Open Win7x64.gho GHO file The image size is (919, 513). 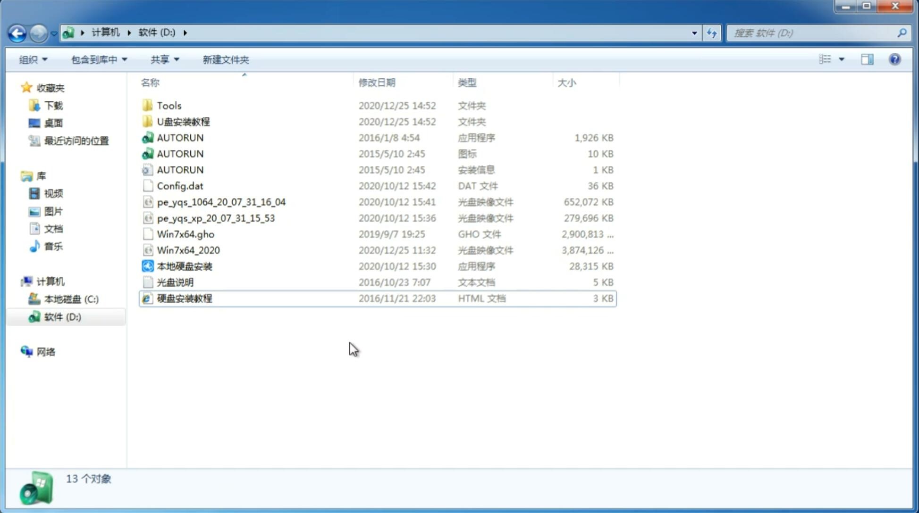[185, 234]
